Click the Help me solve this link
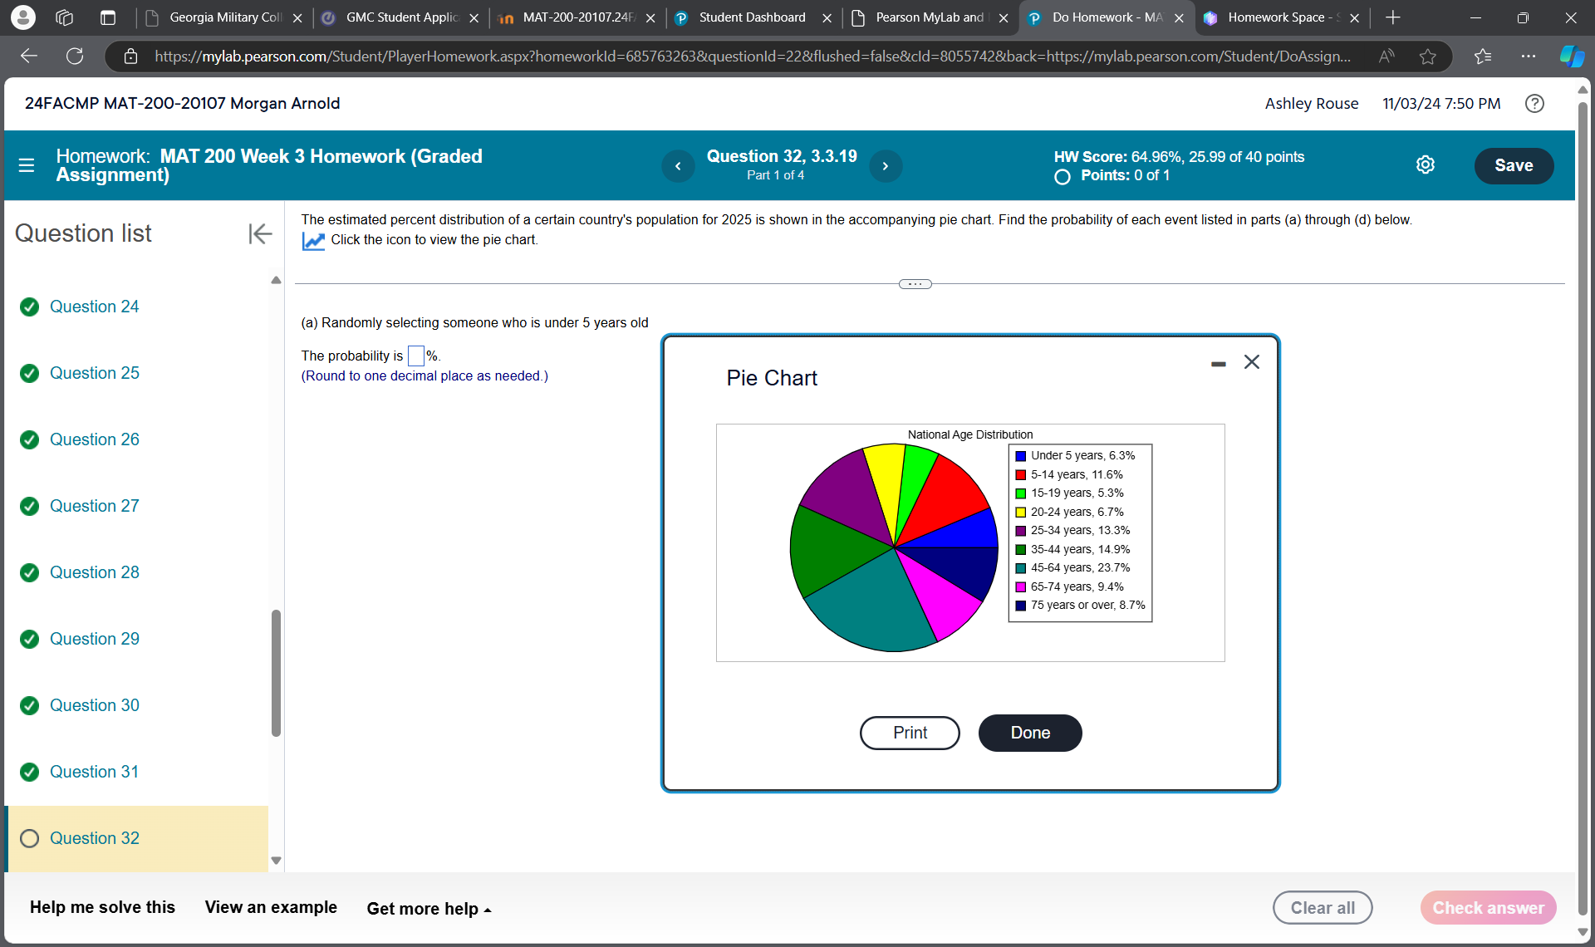The height and width of the screenshot is (947, 1595). [102, 907]
